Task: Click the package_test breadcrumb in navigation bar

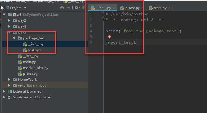Action: [x=48, y=1]
